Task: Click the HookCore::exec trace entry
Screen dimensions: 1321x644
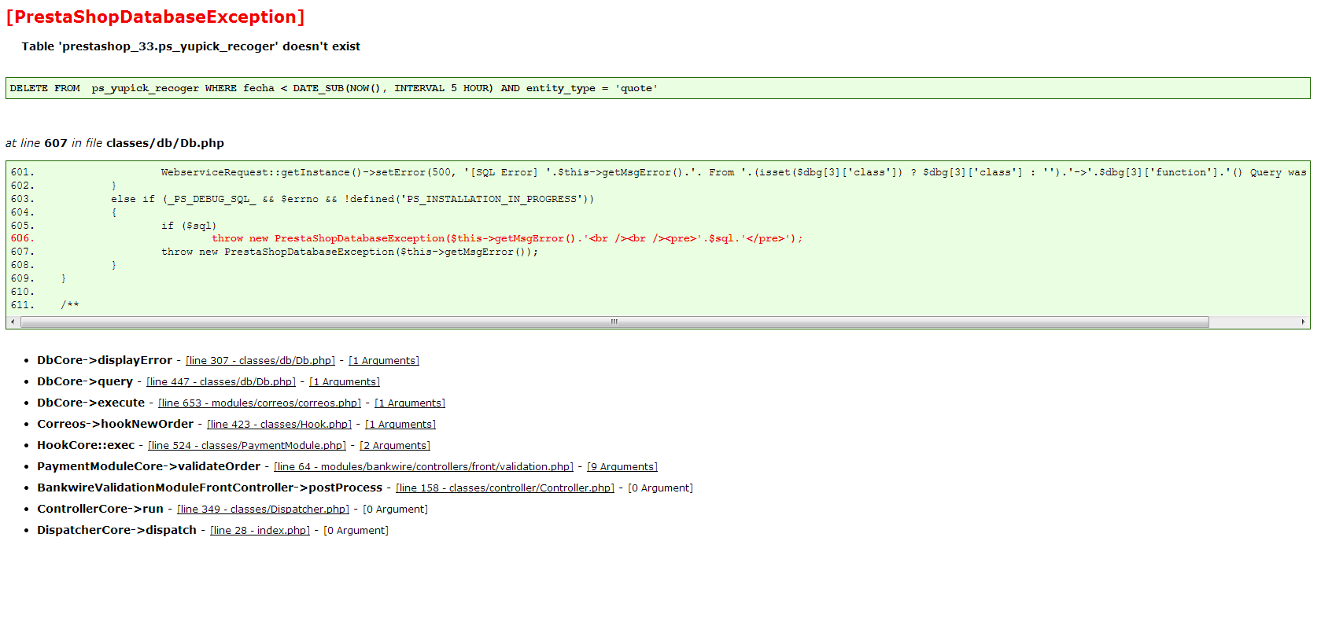Action: (86, 445)
